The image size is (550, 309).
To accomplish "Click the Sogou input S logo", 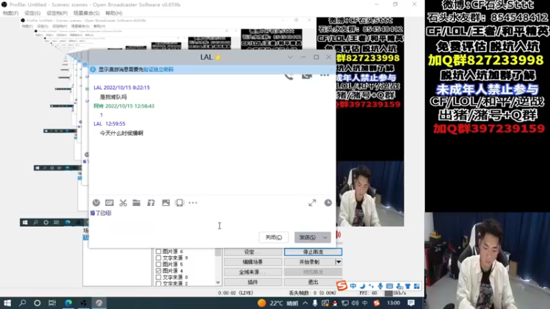I will click(342, 286).
